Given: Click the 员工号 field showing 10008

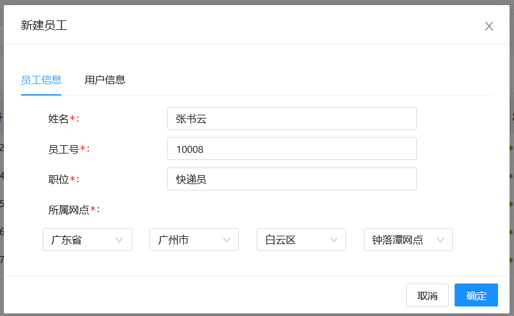Looking at the screenshot, I should point(292,148).
